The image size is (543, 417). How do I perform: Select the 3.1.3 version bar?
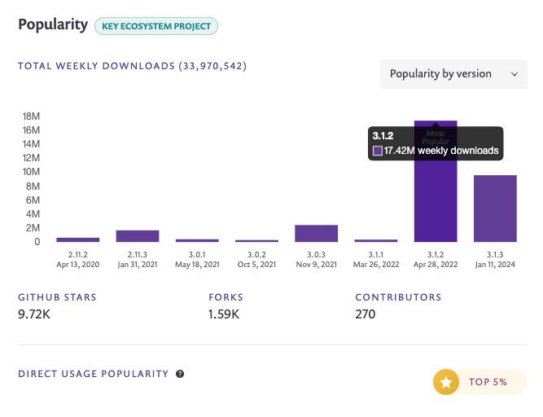(x=495, y=208)
